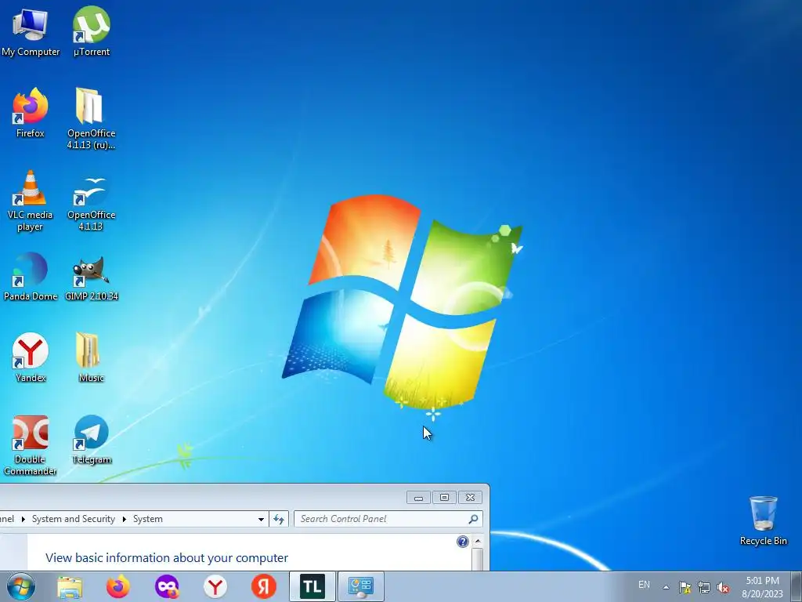Open the red Я Yandex taskbar icon
Screen dimensions: 802x602
click(x=263, y=586)
